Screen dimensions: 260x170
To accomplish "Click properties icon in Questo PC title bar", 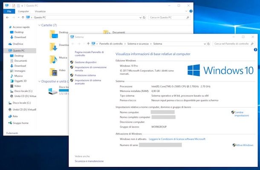I will pyautogui.click(x=14, y=6).
